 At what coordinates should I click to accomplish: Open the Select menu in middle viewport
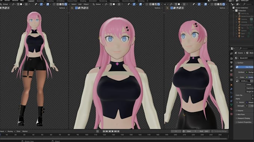[x=74, y=4]
